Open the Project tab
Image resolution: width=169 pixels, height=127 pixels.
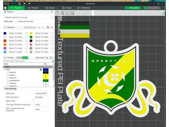coord(67,8)
